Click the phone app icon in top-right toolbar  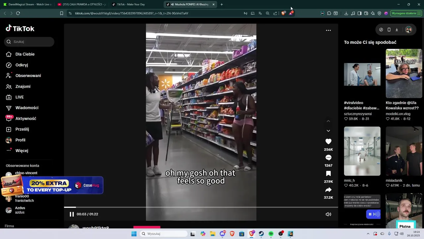point(389,30)
